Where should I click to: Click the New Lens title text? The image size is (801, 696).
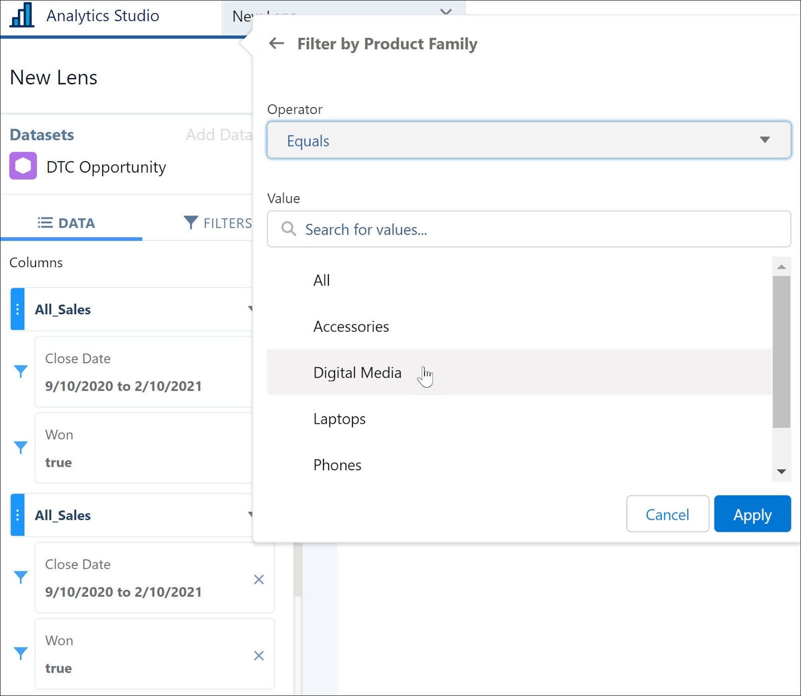54,78
